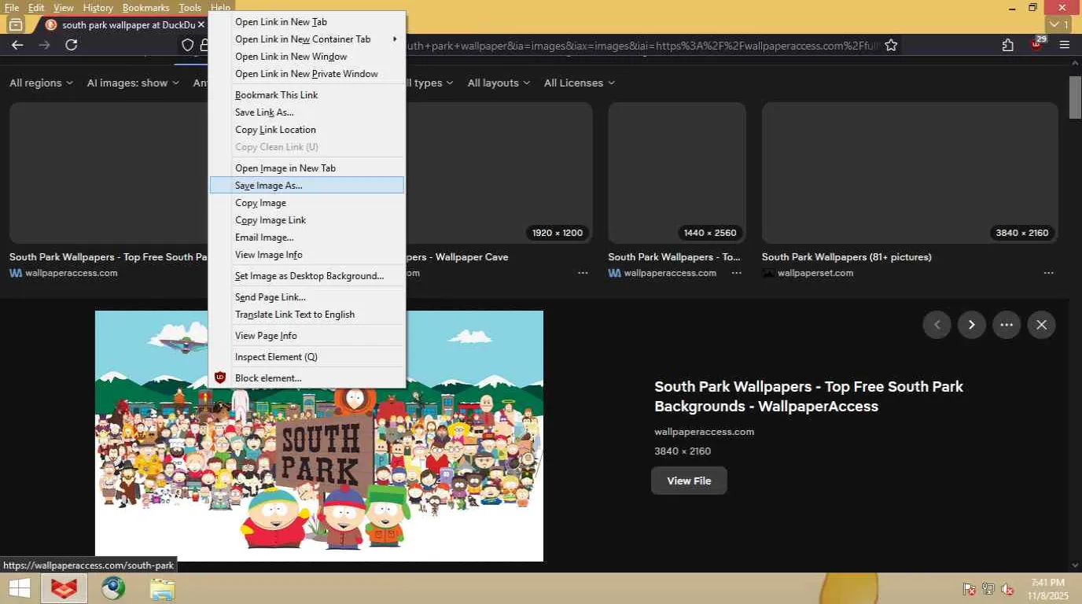Show the previous image in the preview panel

937,325
